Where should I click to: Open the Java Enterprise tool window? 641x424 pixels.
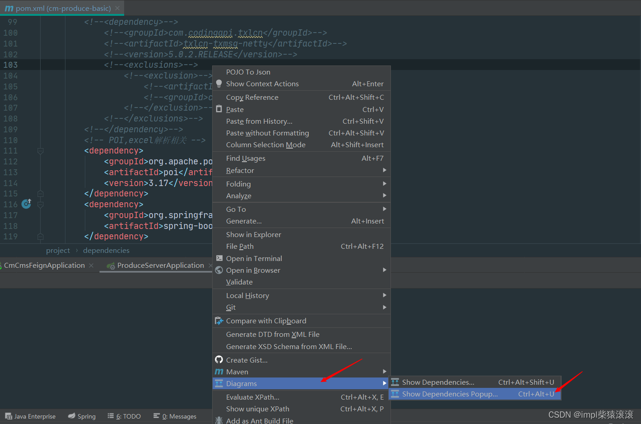tap(30, 416)
